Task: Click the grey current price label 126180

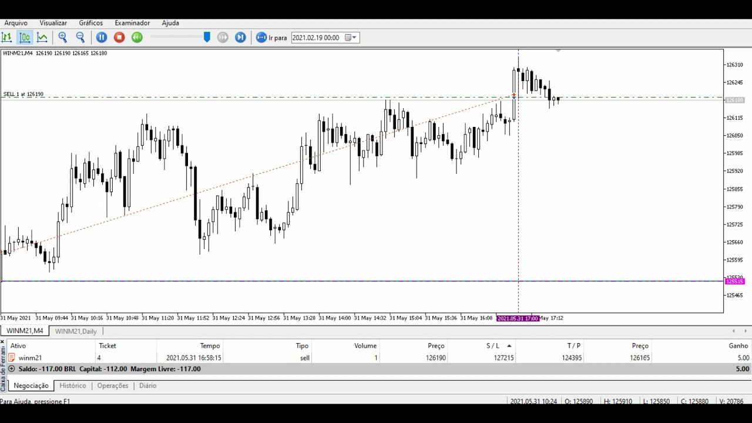Action: pos(735,100)
